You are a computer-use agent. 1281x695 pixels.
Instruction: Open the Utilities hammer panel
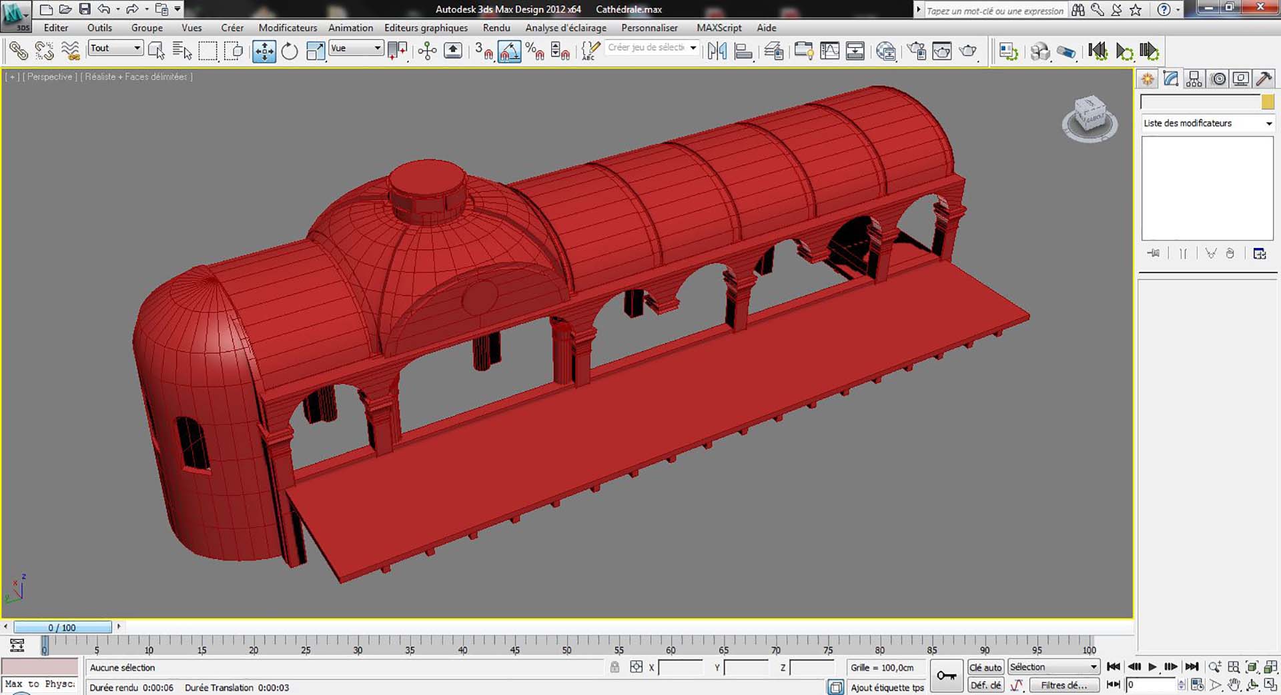(x=1264, y=79)
